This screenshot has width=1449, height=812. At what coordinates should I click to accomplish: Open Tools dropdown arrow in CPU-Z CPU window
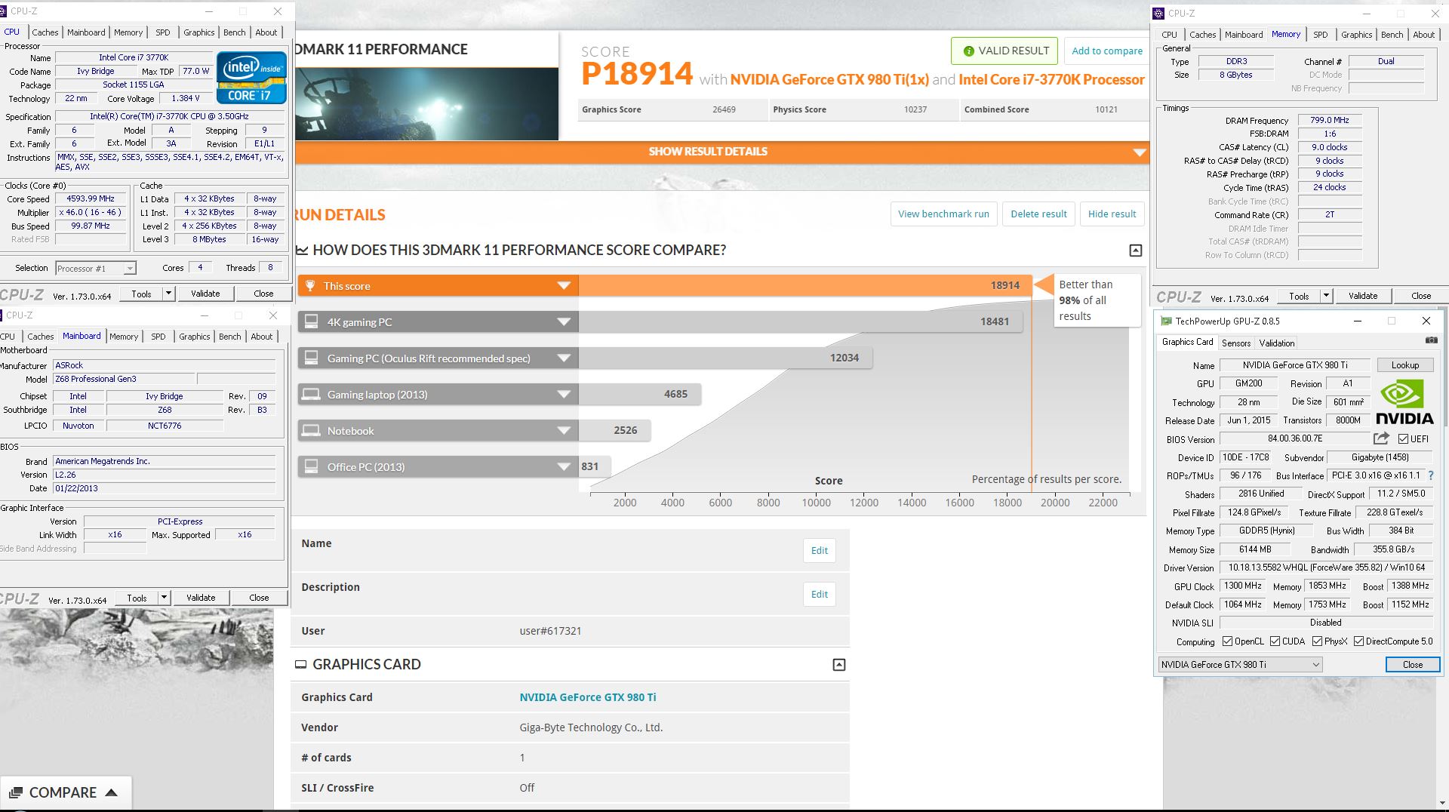click(168, 294)
